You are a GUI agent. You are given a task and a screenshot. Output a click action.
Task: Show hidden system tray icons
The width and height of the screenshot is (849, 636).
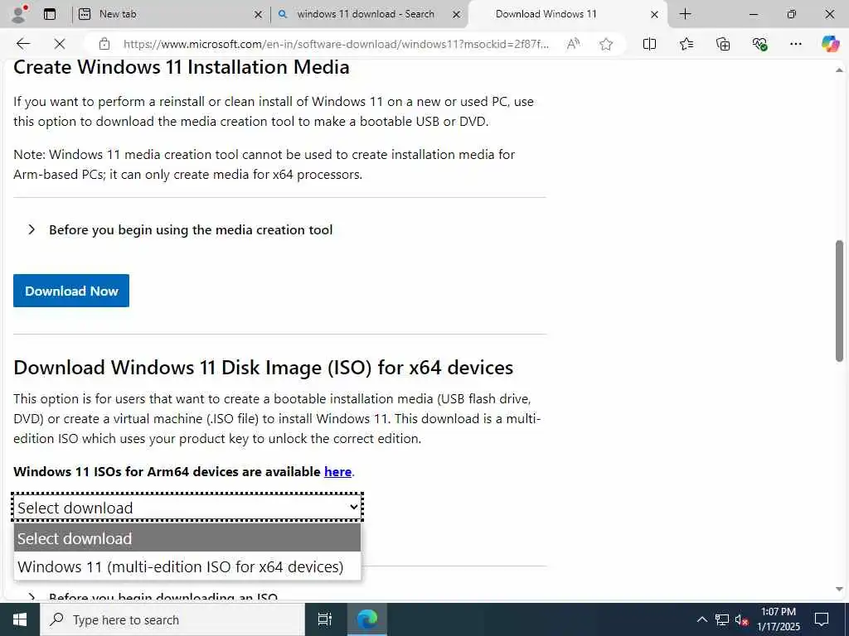pos(701,619)
